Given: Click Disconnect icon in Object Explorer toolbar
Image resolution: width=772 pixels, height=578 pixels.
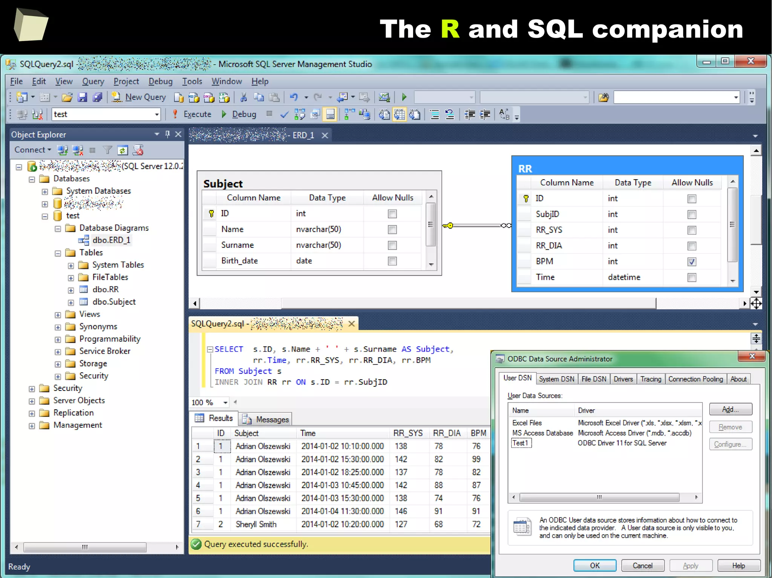Looking at the screenshot, I should point(77,150).
